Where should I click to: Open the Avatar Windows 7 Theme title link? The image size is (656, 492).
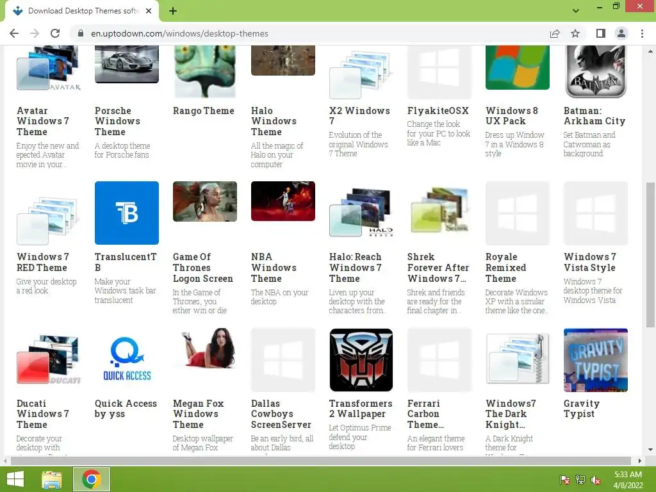(43, 121)
